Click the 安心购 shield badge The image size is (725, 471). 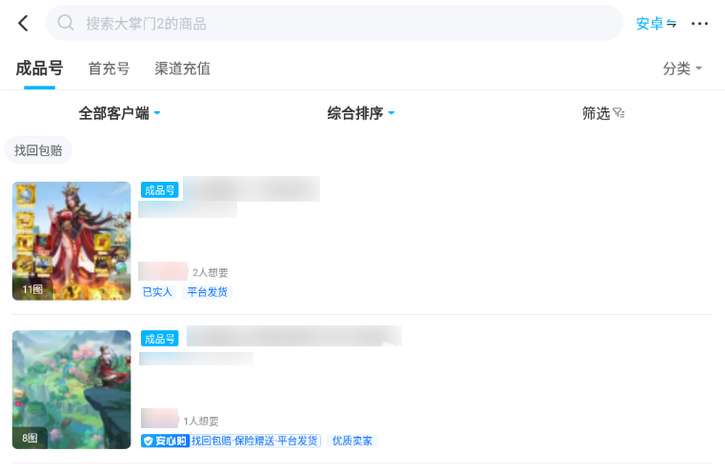coord(164,441)
